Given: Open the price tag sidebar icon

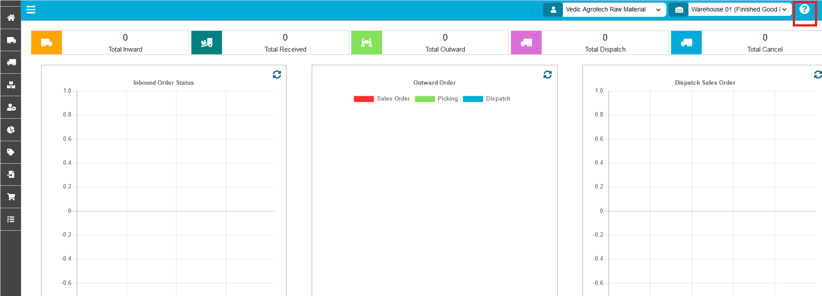Looking at the screenshot, I should pyautogui.click(x=11, y=152).
